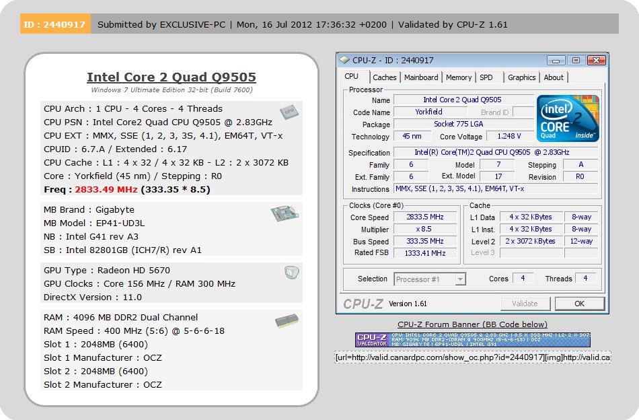
Task: Click the Specification field text
Action: [496, 152]
